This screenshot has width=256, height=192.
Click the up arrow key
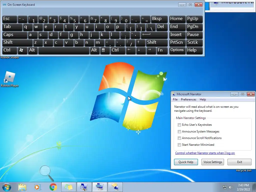tap(140, 43)
